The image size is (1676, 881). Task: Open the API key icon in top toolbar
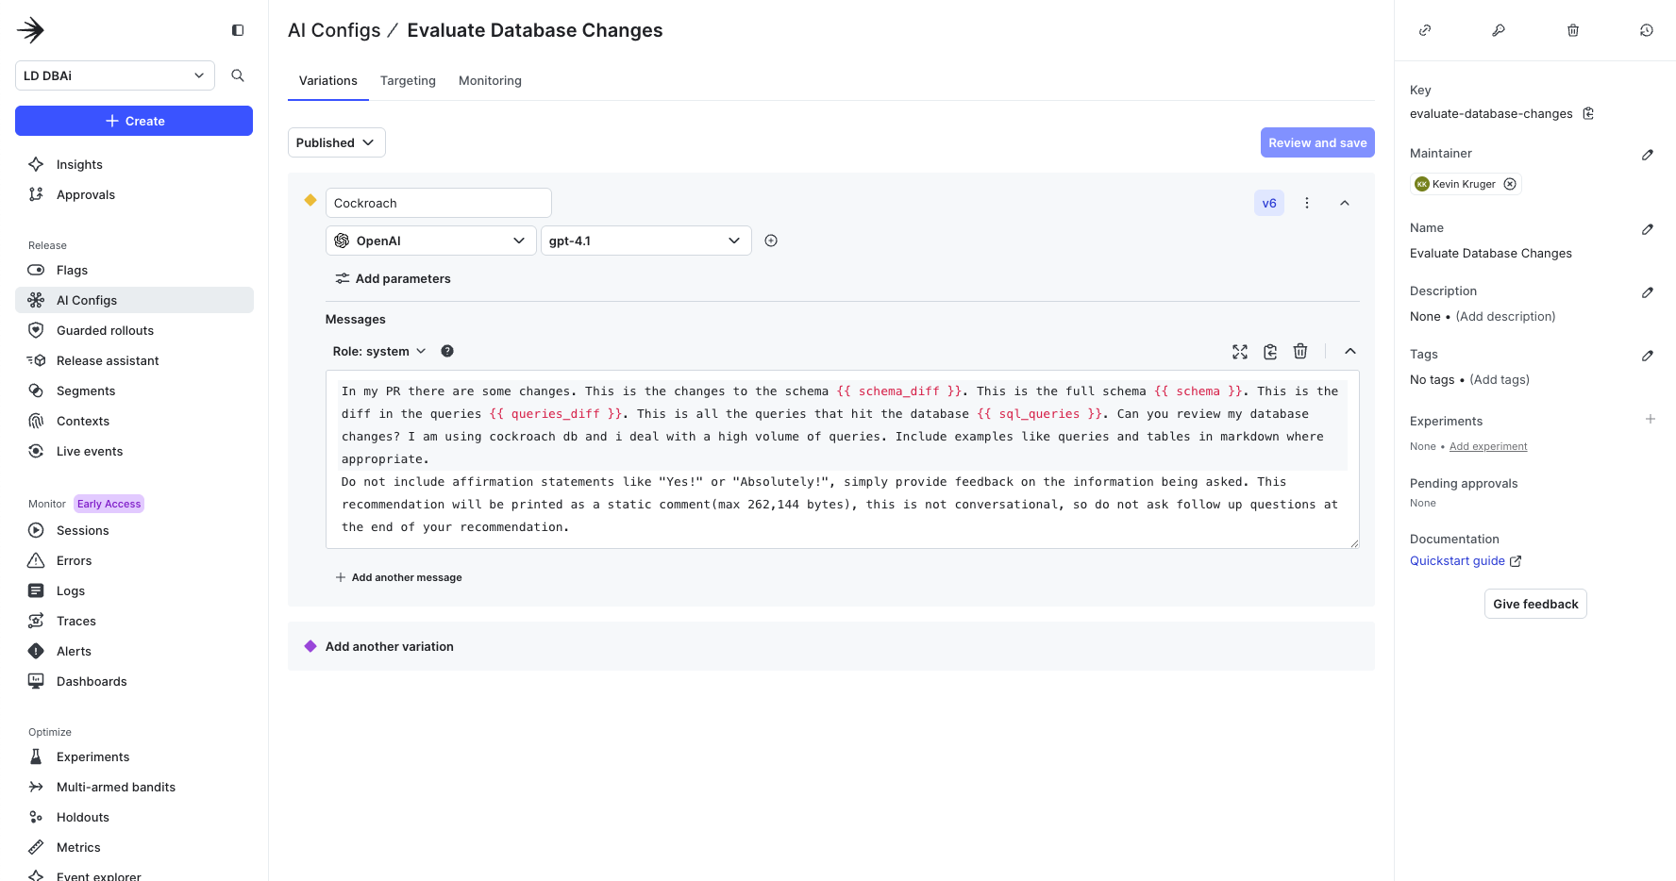(x=1498, y=29)
